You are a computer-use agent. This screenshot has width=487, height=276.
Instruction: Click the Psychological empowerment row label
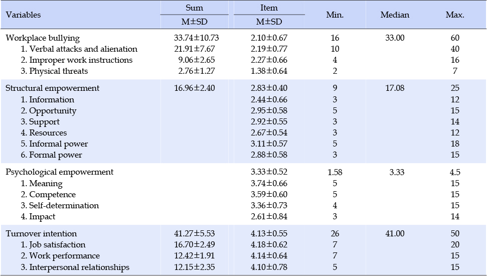[60, 172]
